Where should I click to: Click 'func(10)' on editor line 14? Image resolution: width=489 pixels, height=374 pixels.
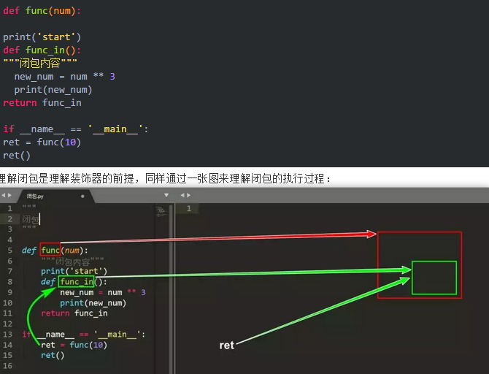(x=88, y=345)
